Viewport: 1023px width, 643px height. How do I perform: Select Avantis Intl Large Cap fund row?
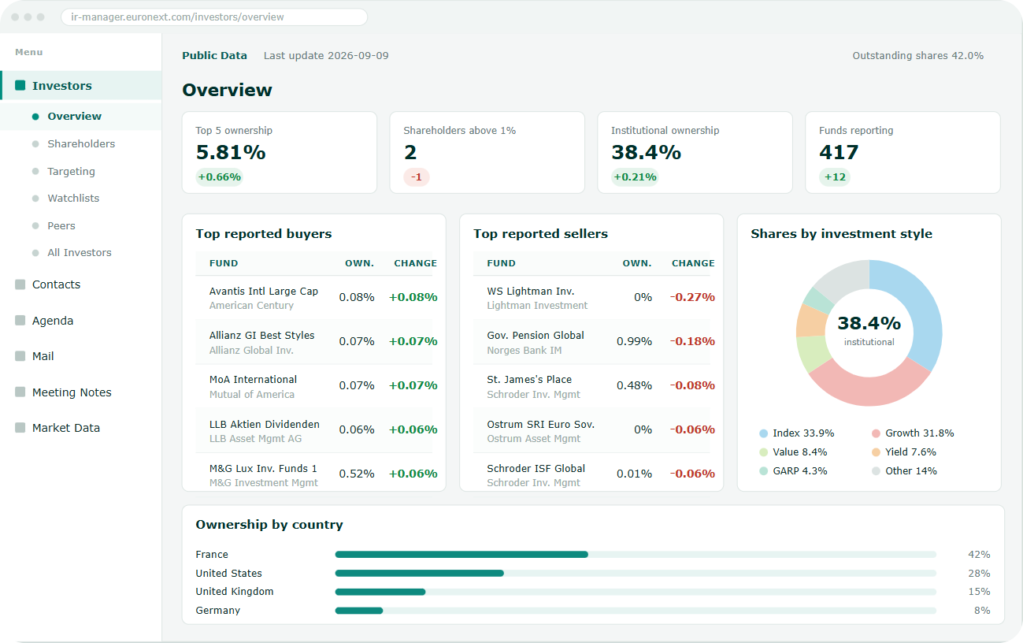[313, 298]
